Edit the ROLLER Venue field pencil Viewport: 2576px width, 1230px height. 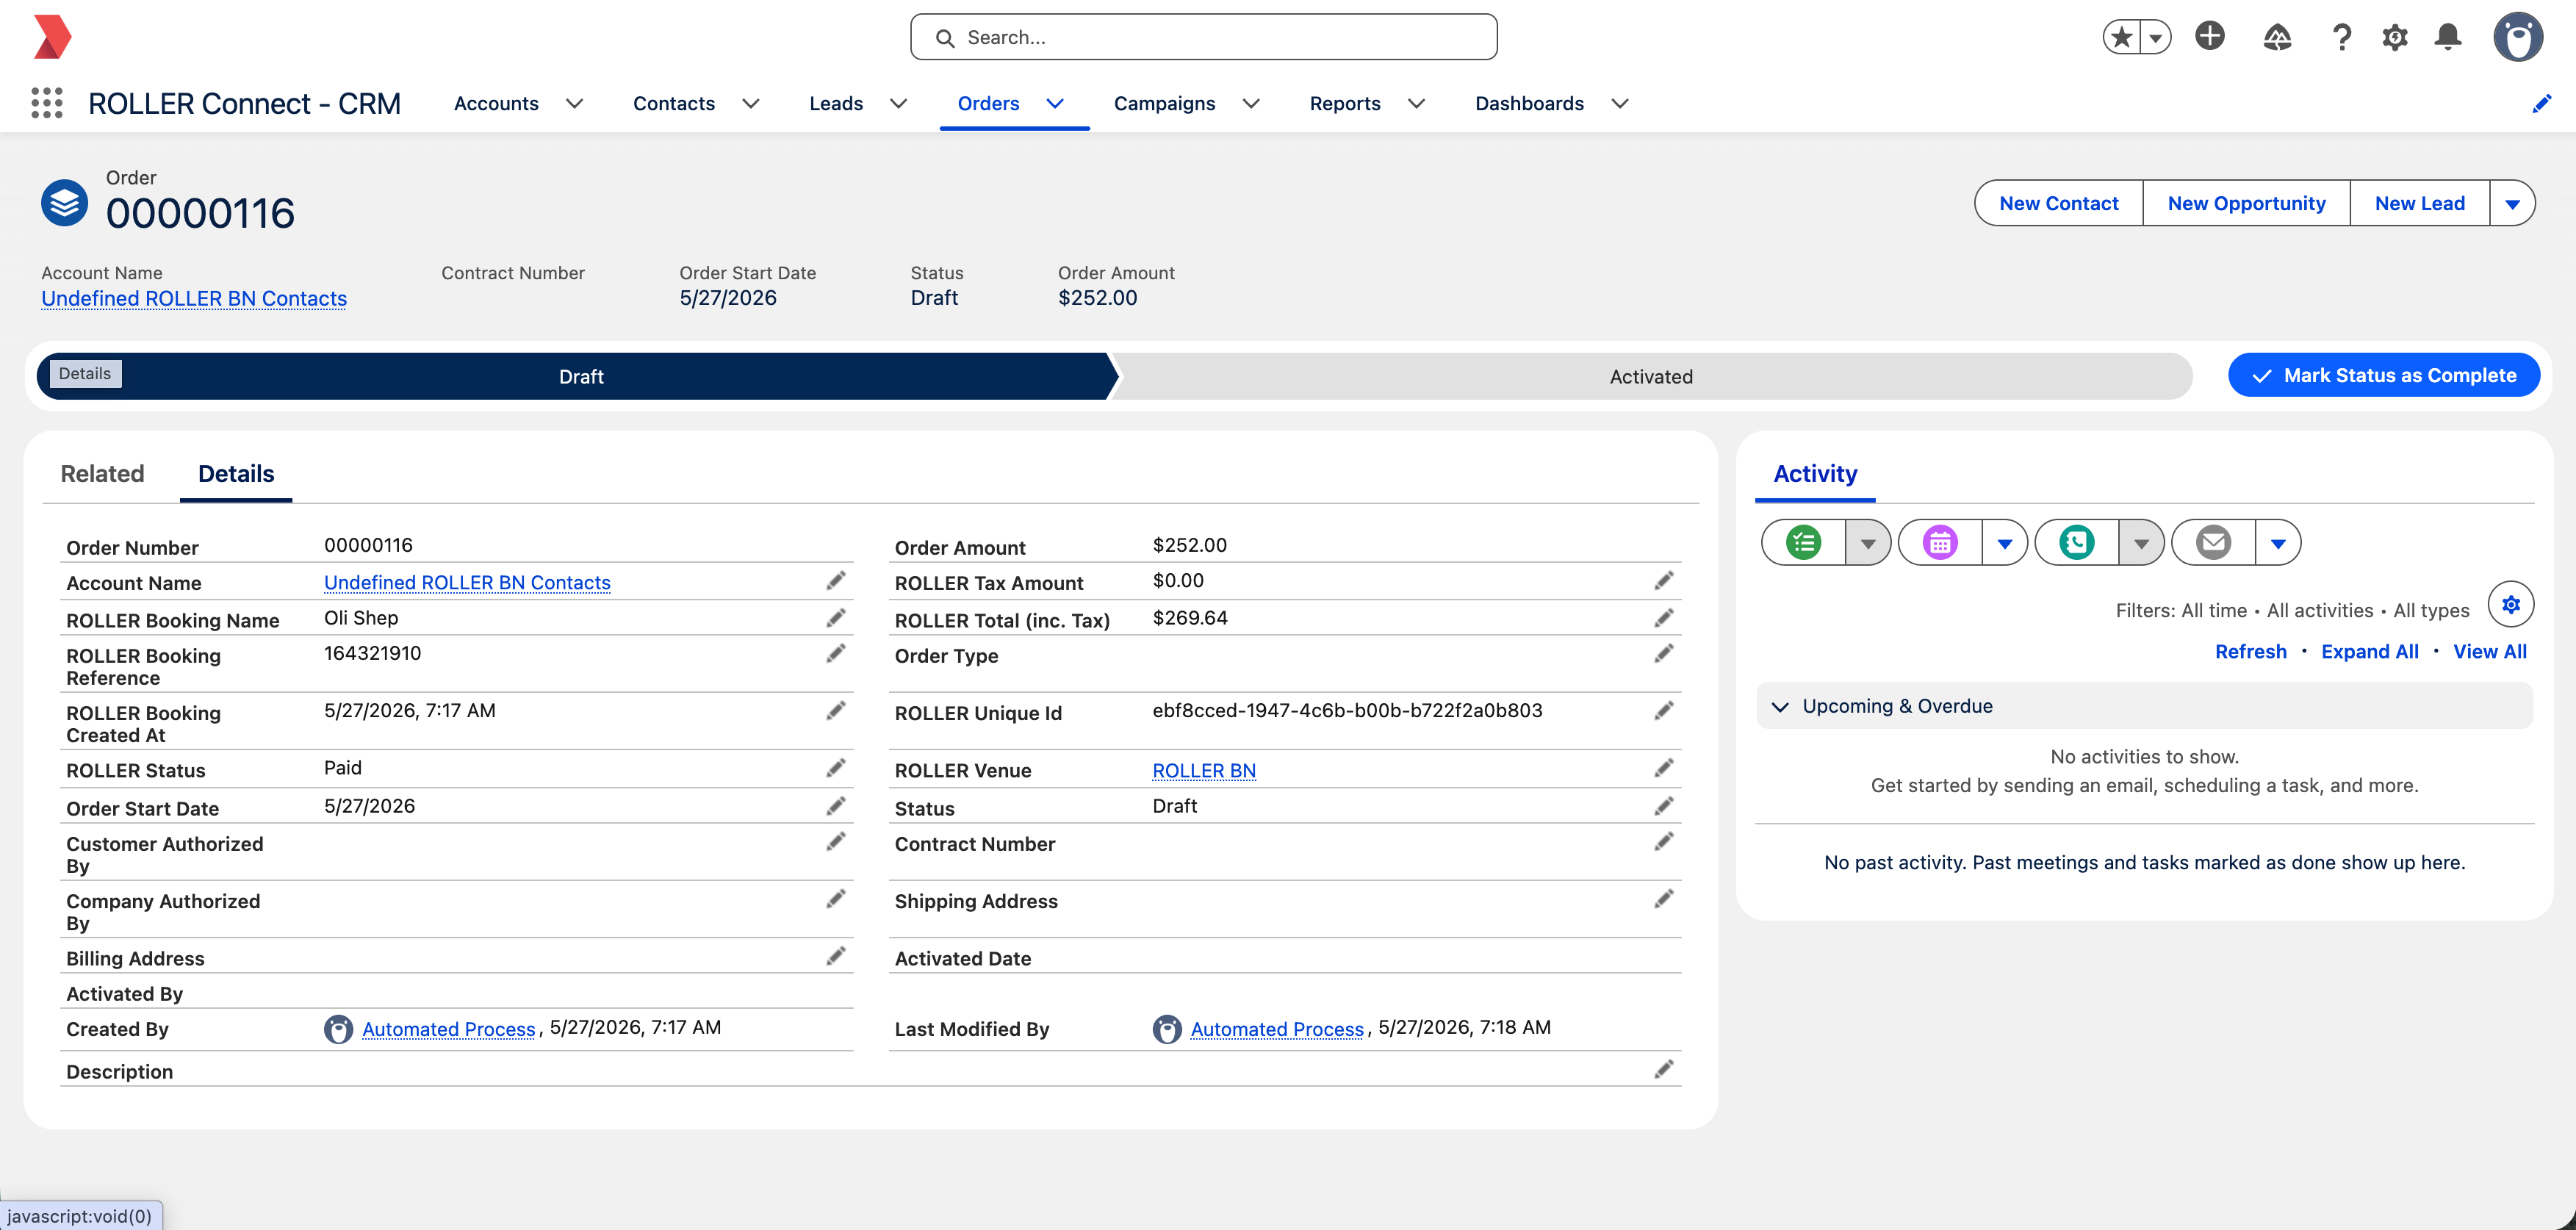pyautogui.click(x=1664, y=768)
